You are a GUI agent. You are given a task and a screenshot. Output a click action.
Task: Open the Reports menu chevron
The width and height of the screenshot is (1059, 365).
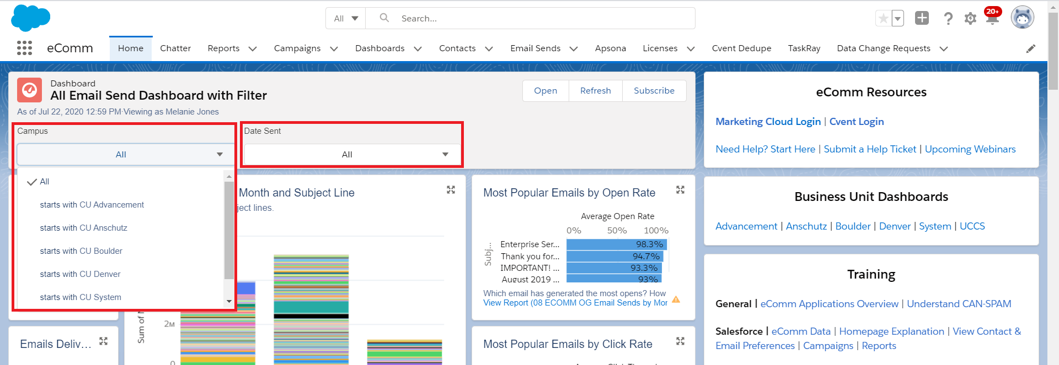(253, 49)
